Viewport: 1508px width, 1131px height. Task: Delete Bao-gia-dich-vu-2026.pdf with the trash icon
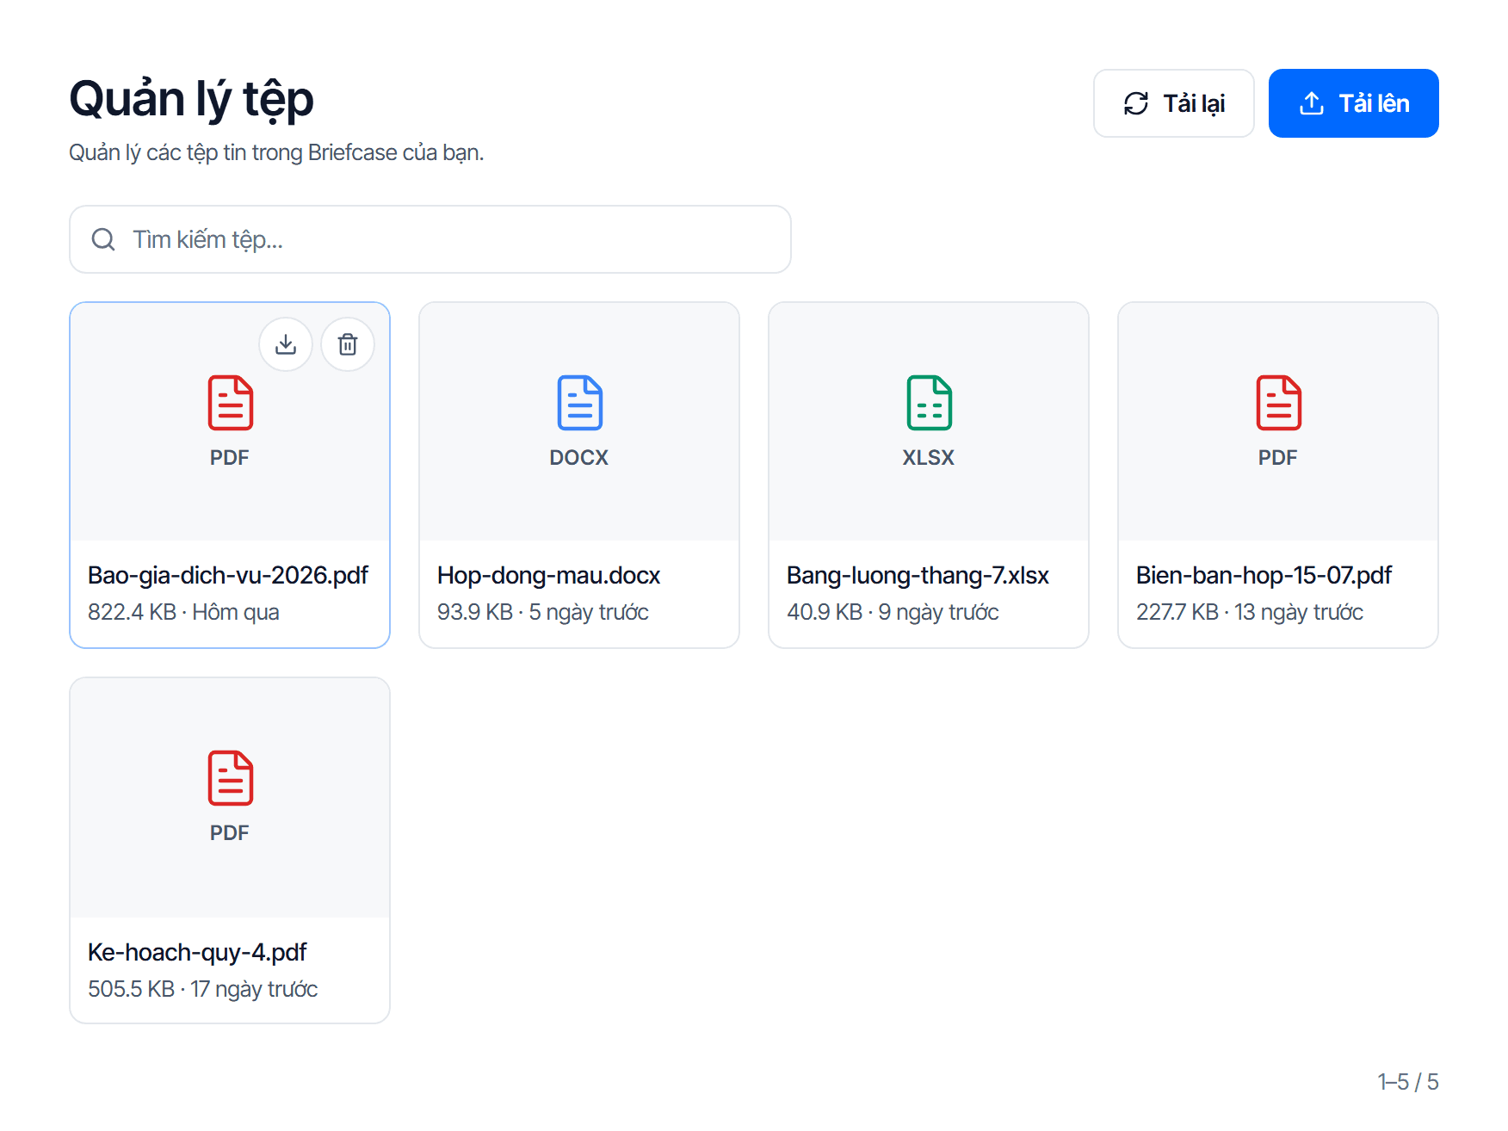pyautogui.click(x=348, y=344)
